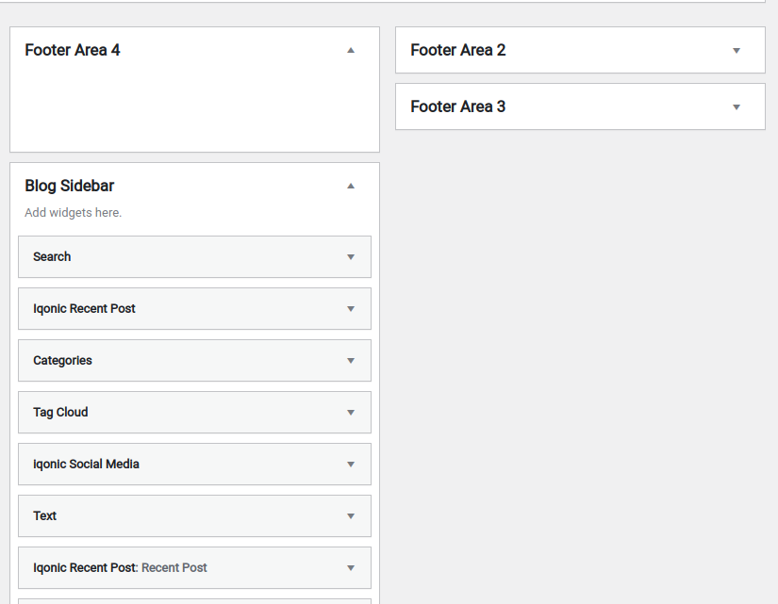Expand the Text widget arrow
The image size is (778, 604).
[x=351, y=515]
